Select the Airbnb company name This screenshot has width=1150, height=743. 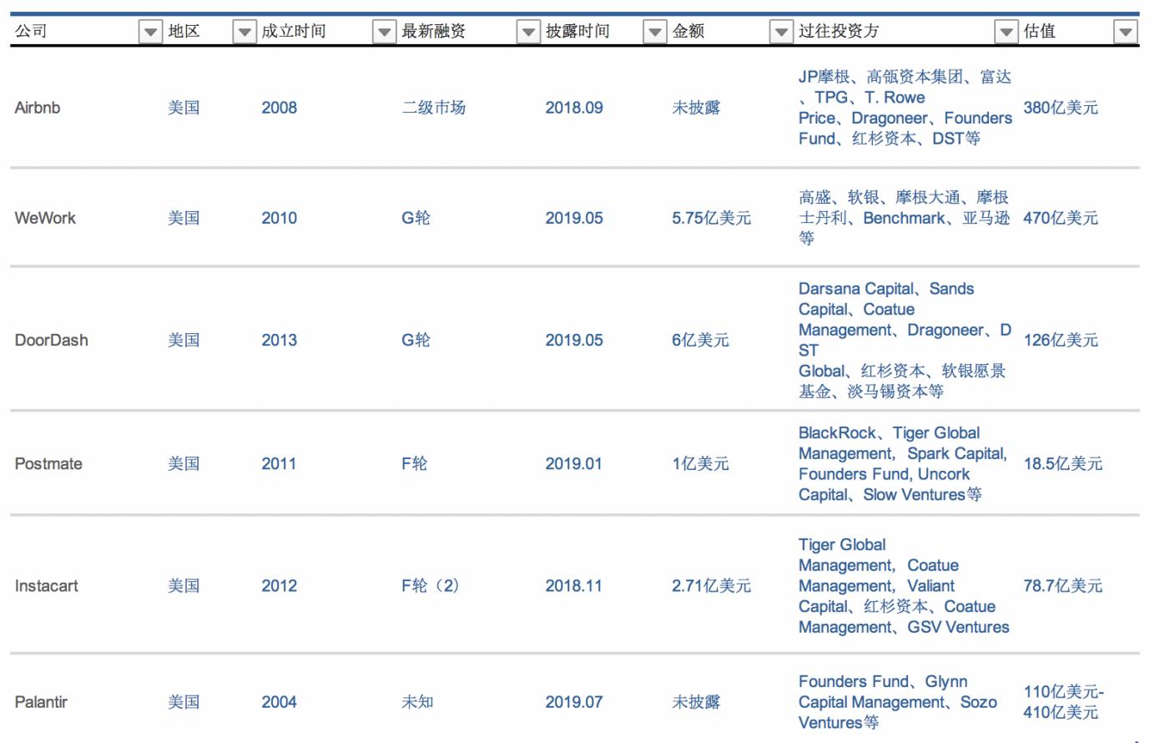tap(37, 108)
